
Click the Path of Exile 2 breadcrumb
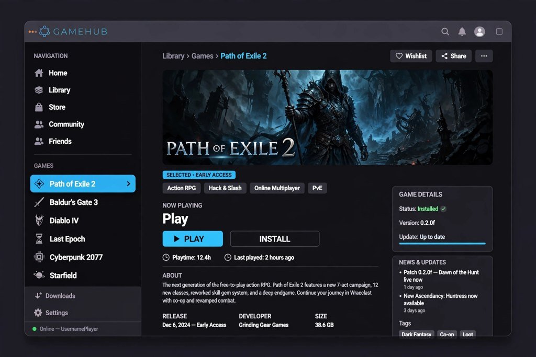click(243, 56)
